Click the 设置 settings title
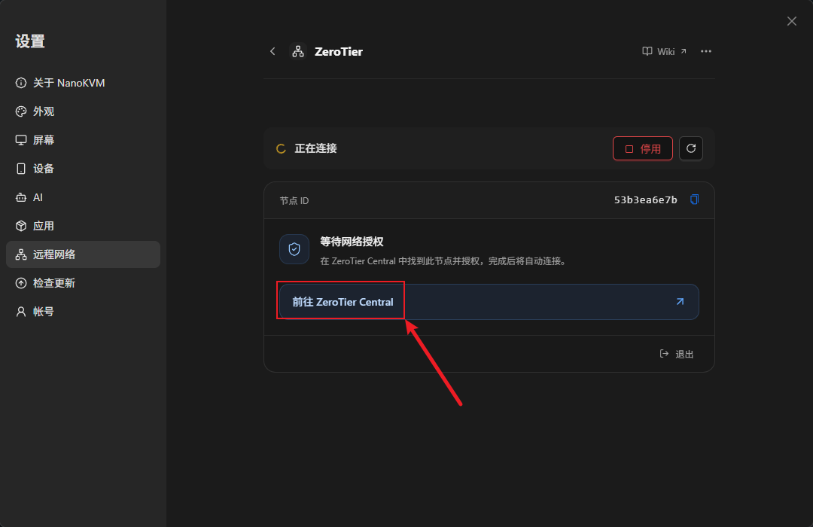Screen dimensions: 813x527 tap(30, 41)
